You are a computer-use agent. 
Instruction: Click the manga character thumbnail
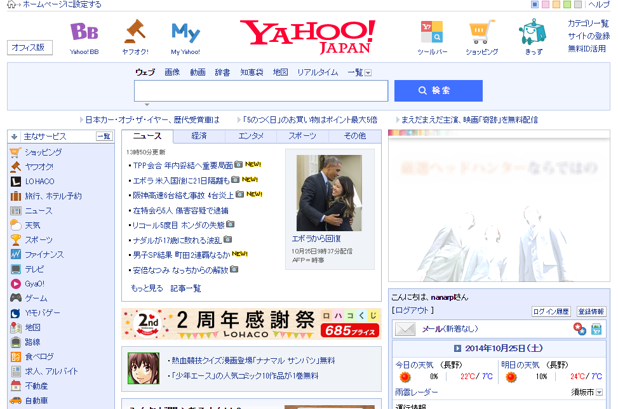[x=144, y=368]
